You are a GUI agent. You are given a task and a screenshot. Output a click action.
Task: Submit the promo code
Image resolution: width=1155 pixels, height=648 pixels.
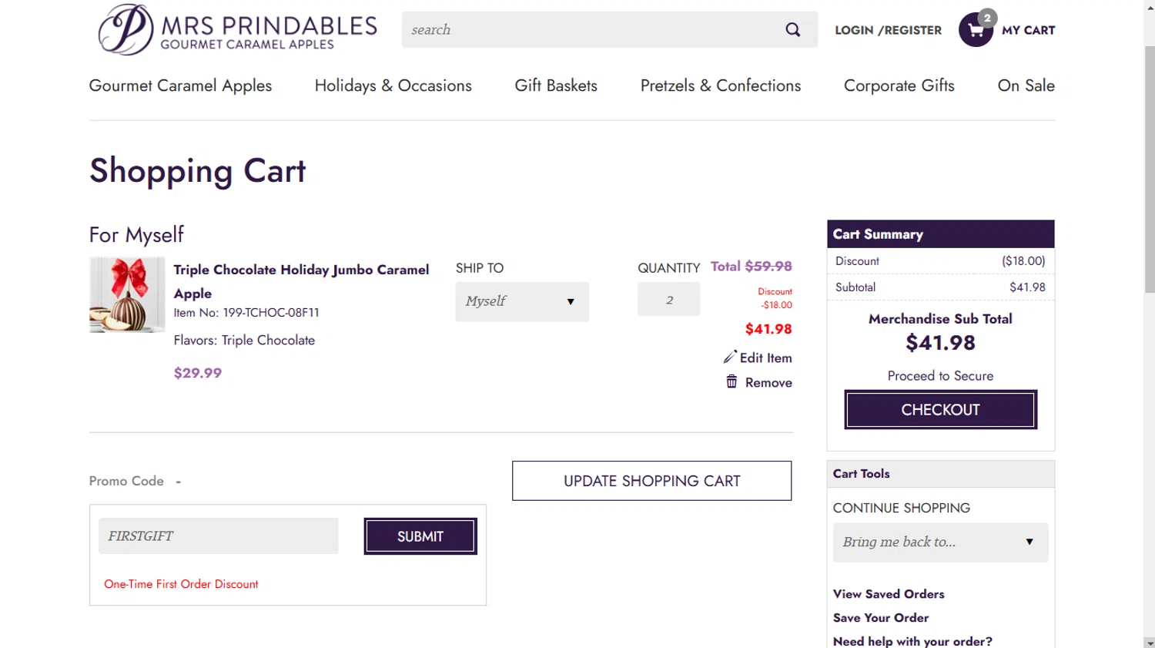[x=420, y=536]
